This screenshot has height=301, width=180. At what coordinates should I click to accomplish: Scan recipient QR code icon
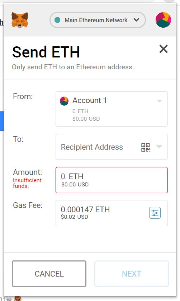click(x=146, y=147)
